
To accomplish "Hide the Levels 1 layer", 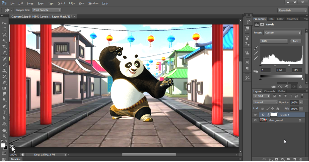I will [255, 115].
